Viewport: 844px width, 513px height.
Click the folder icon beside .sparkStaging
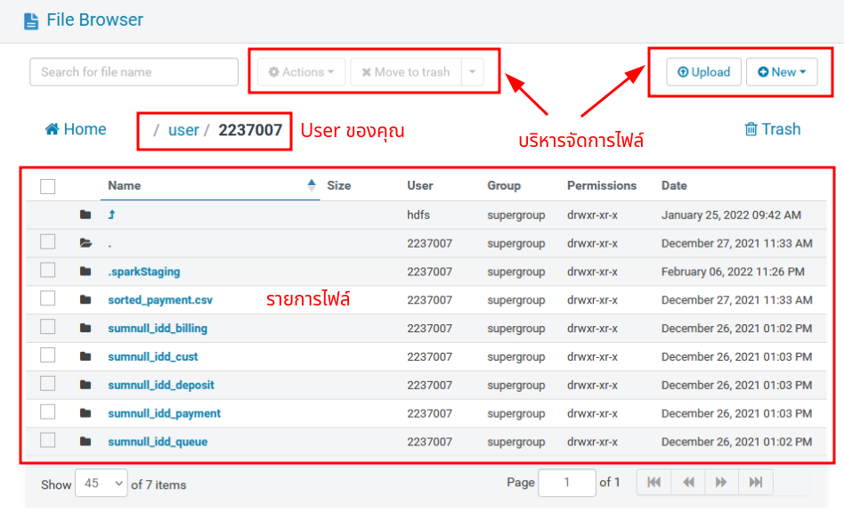pyautogui.click(x=85, y=271)
